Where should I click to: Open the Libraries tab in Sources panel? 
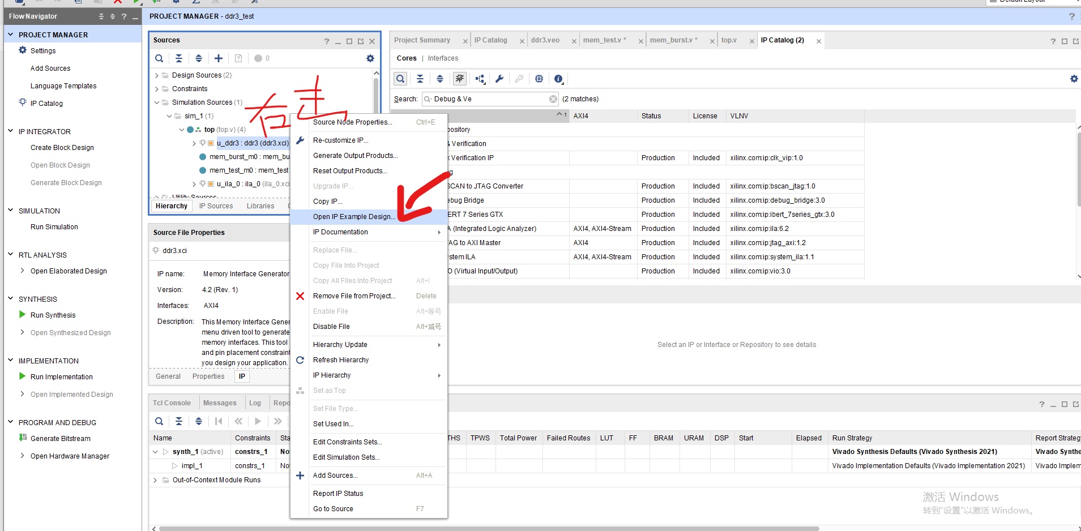260,206
